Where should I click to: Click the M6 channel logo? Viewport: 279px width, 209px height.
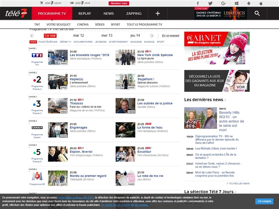(37, 176)
